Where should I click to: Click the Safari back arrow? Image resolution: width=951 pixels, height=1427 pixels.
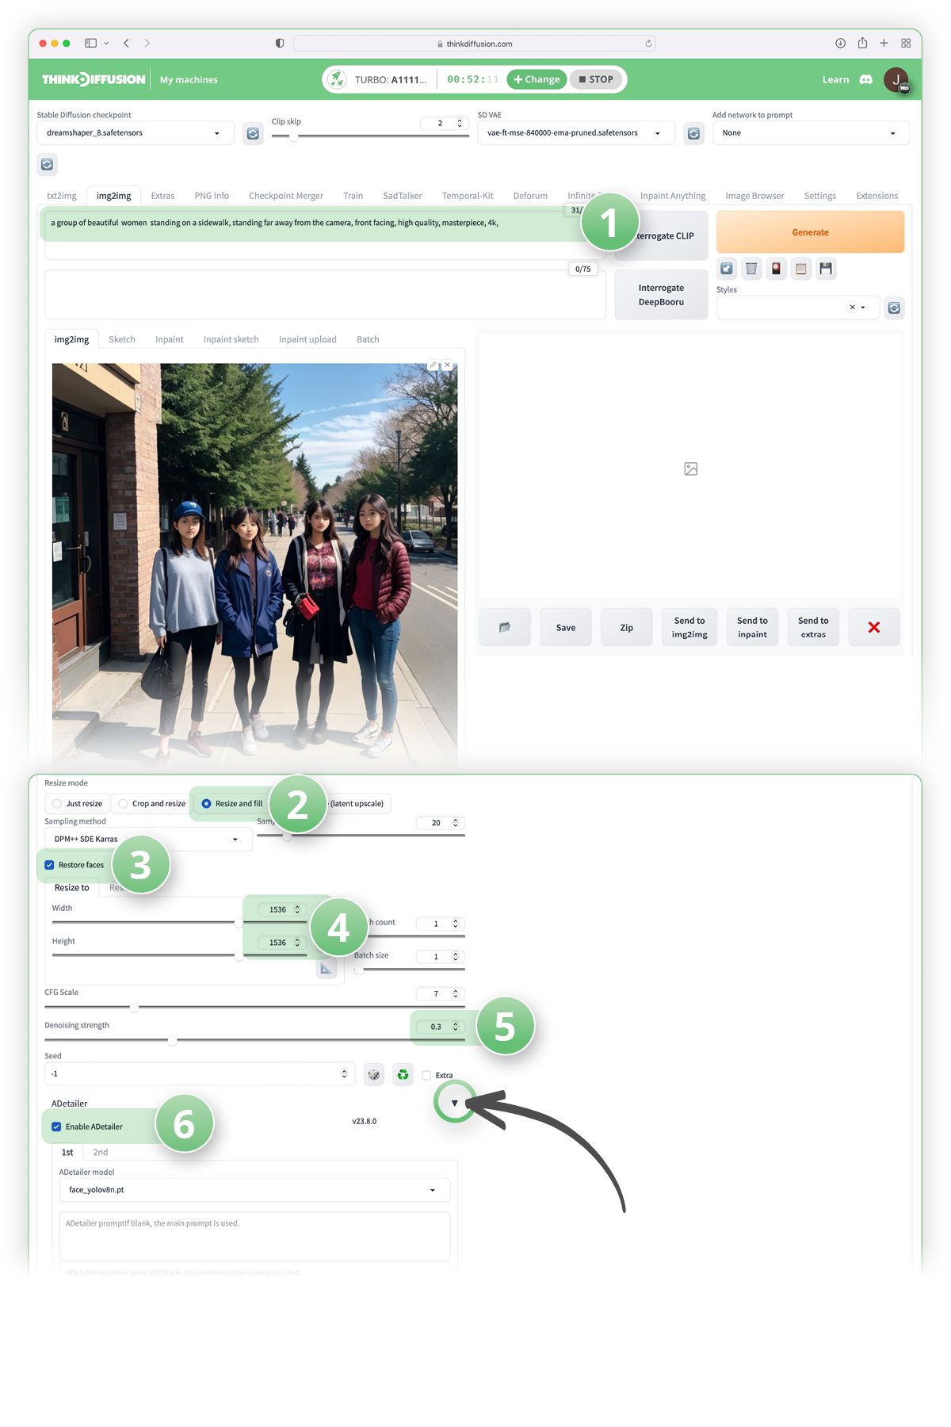[126, 44]
